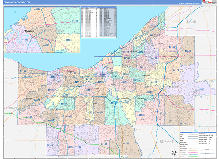This screenshot has width=219, height=159.
Task: Click the MarketMaps logo in header
Action: coord(207,2)
